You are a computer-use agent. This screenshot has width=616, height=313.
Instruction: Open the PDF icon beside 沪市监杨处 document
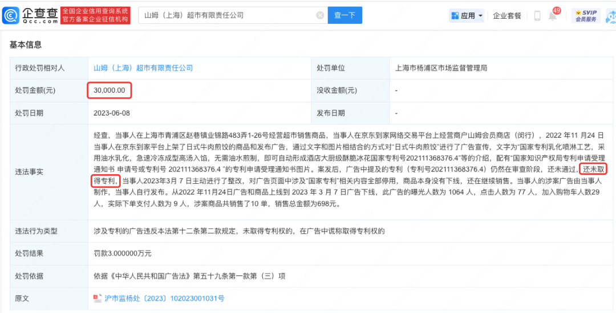pos(98,299)
